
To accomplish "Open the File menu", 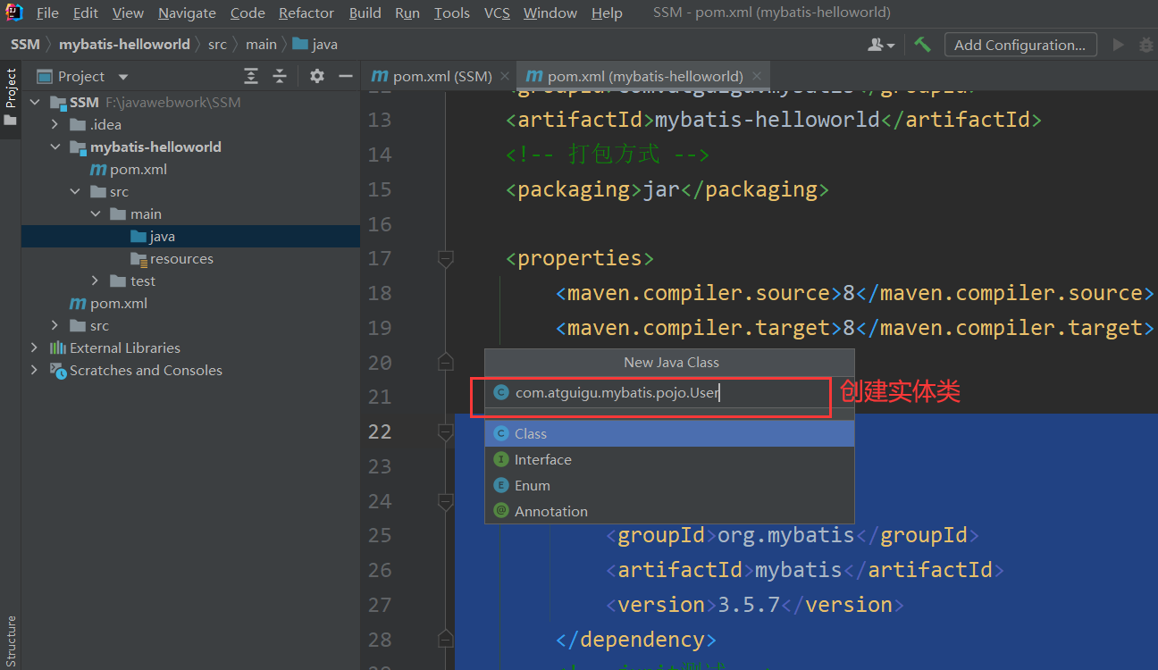I will click(47, 13).
